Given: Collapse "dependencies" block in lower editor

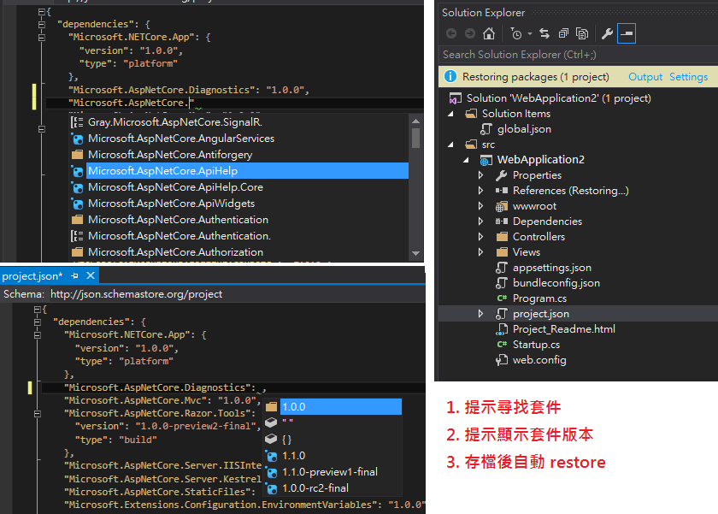Looking at the screenshot, I should pyautogui.click(x=38, y=322).
